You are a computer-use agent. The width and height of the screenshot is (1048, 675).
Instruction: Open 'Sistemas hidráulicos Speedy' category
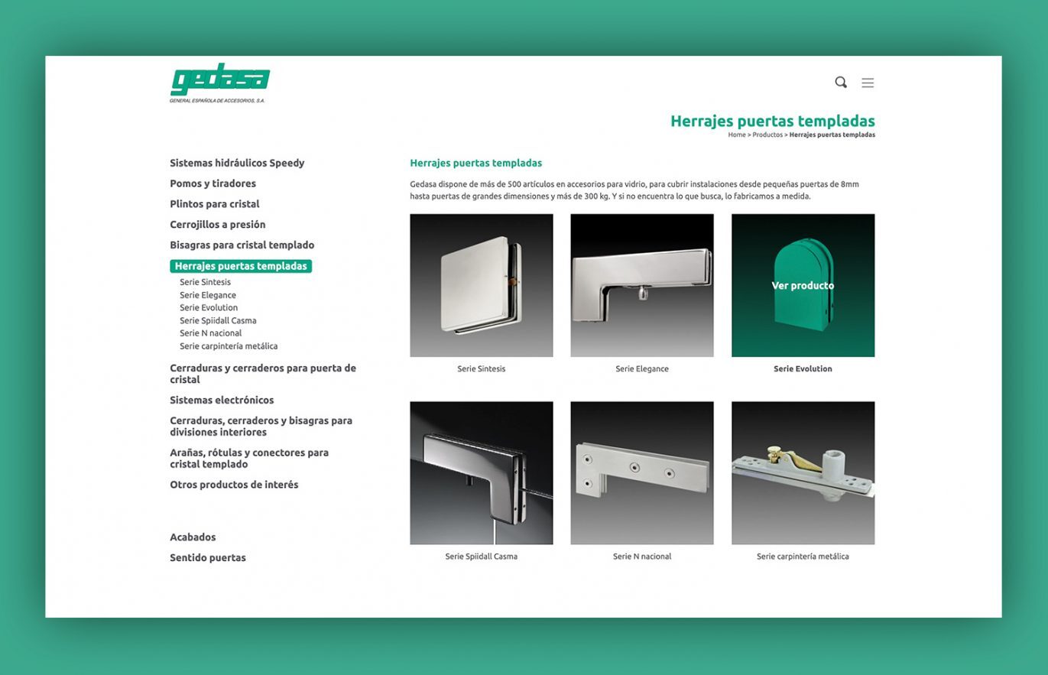(237, 163)
